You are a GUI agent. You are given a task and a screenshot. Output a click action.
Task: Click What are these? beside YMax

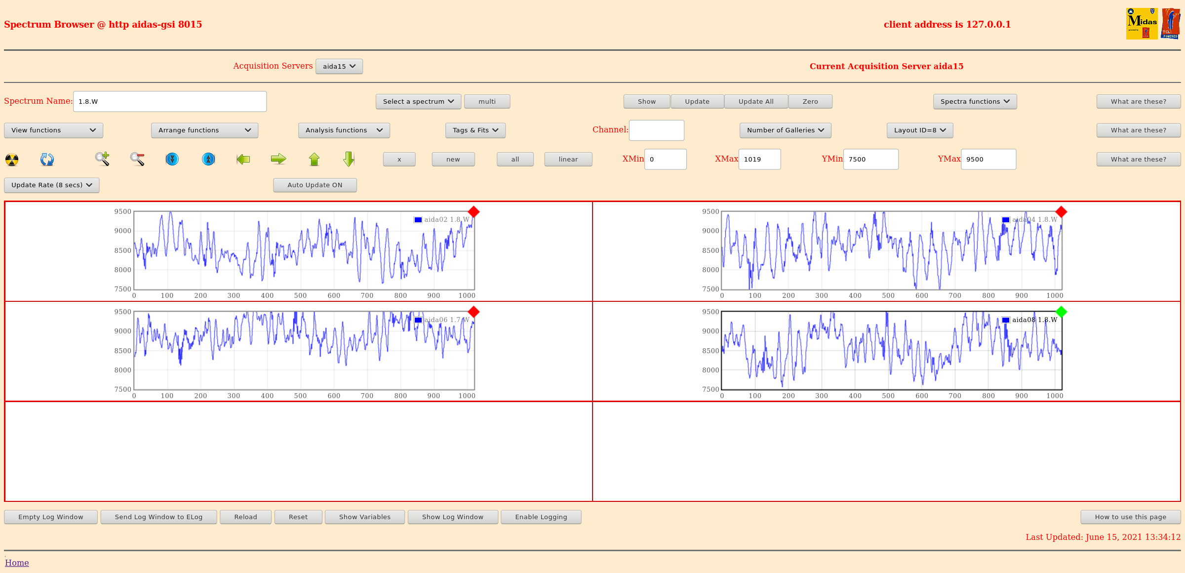click(1139, 159)
